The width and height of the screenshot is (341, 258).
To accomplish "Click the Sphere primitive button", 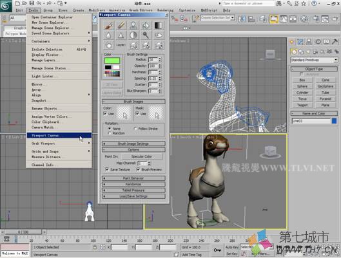I will tap(302, 86).
